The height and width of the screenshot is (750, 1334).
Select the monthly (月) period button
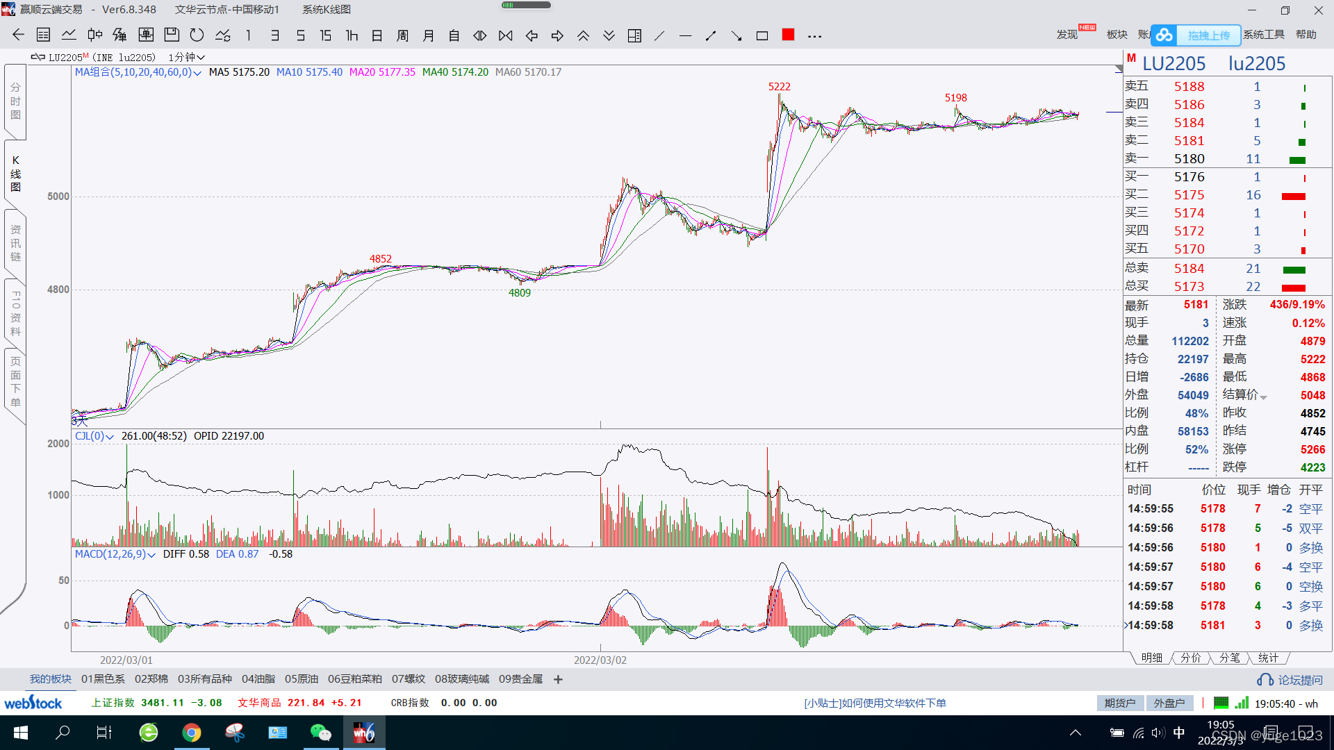click(x=429, y=35)
